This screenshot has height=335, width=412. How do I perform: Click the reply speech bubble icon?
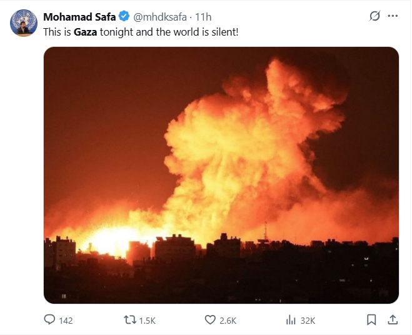point(50,320)
